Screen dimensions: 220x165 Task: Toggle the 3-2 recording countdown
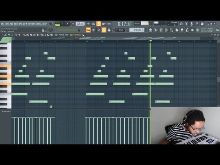pos(99,24)
